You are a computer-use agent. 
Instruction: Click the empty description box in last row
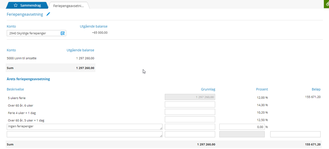click(85, 134)
